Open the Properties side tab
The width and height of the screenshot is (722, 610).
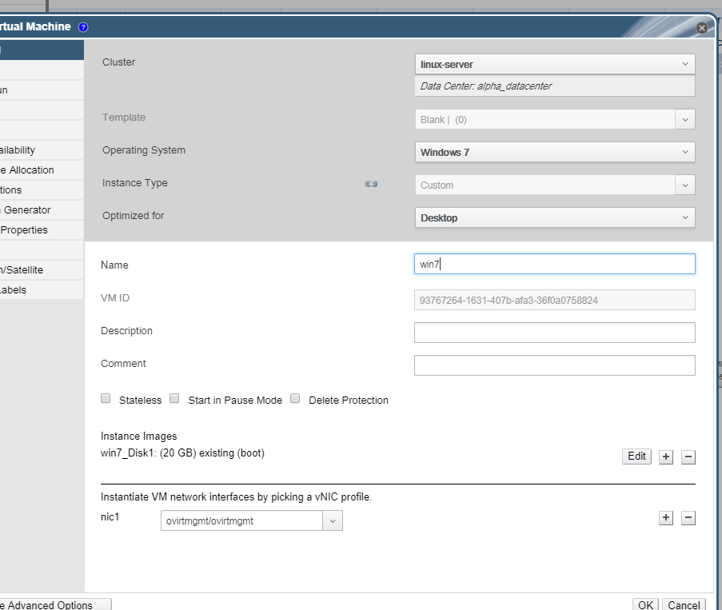pos(42,229)
